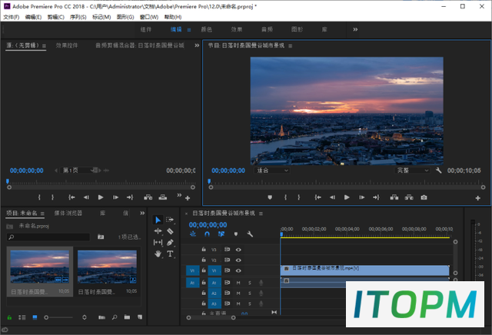The width and height of the screenshot is (492, 335).
Task: Open playback resolution dropdown
Action: pyautogui.click(x=412, y=171)
